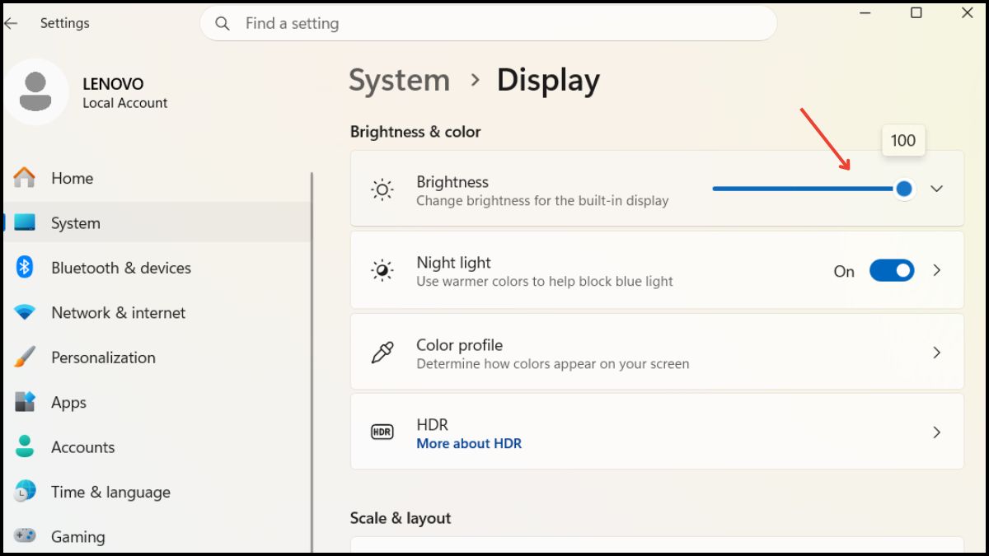
Task: Click the Bluetooth icon in sidebar
Action: (x=25, y=267)
